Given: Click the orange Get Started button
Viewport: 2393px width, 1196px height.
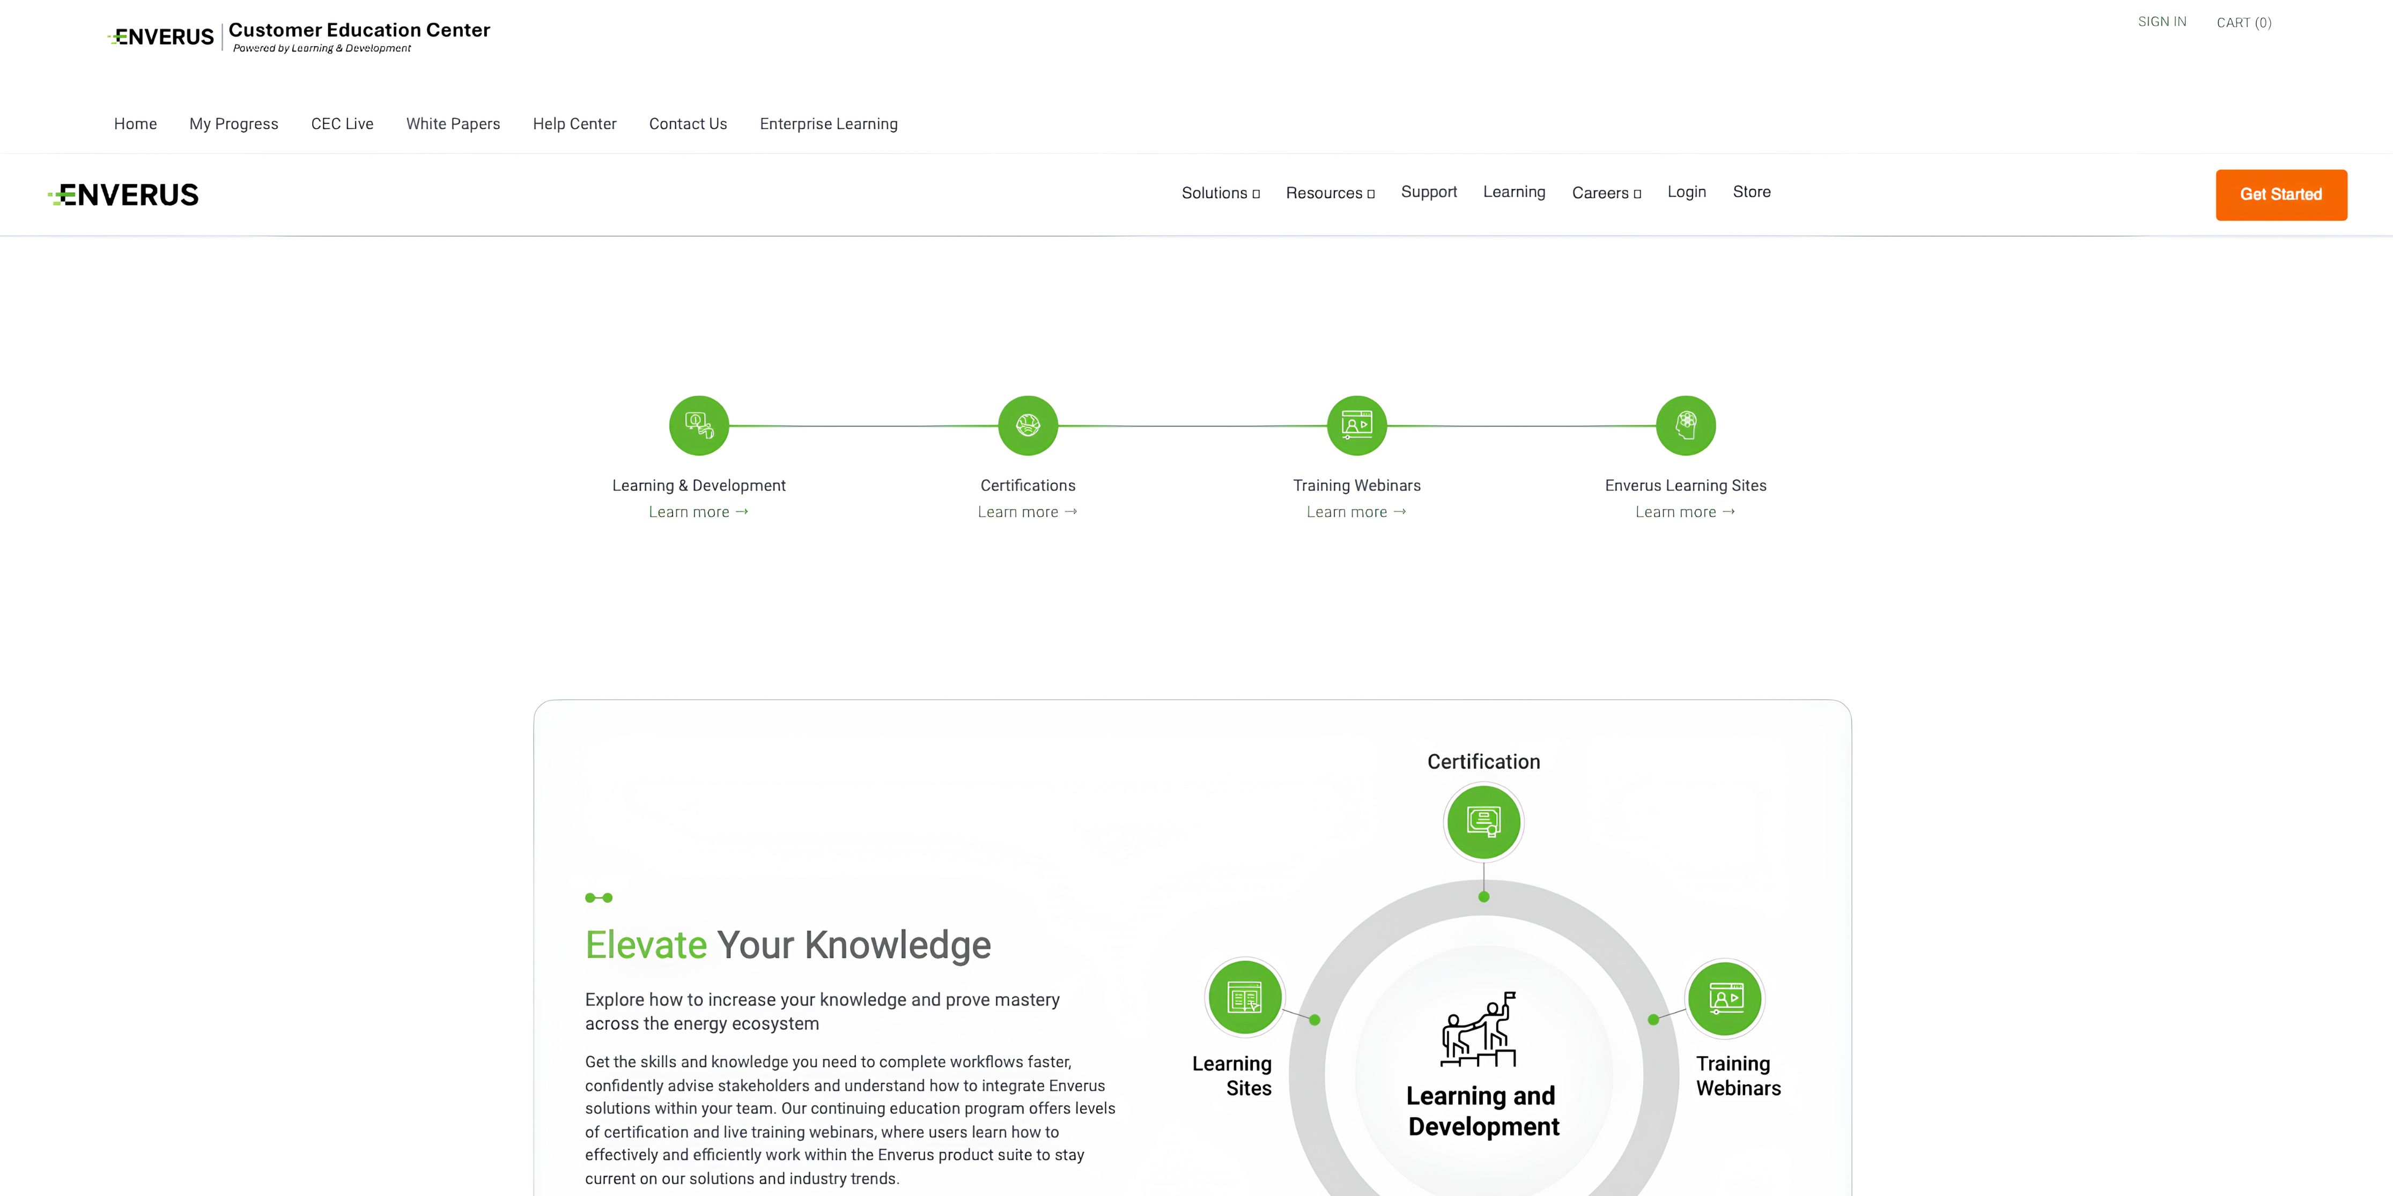Looking at the screenshot, I should click(2281, 195).
